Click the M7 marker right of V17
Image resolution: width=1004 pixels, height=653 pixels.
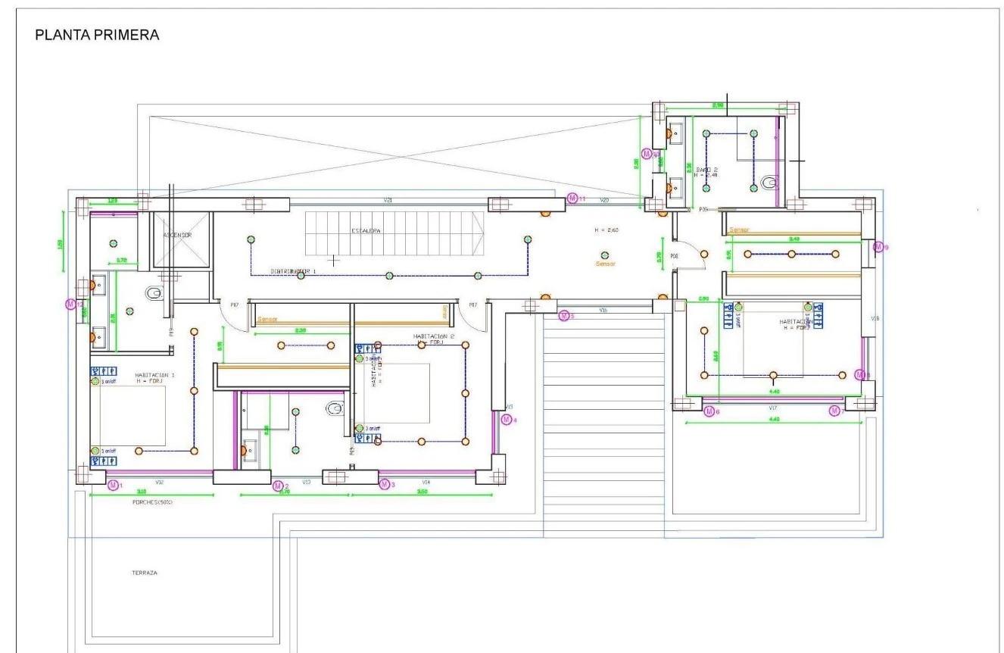click(834, 411)
